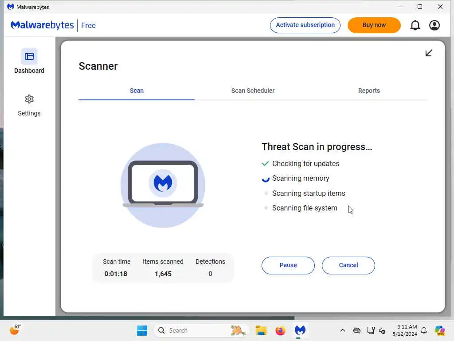Click the 'Scanning file system' text
This screenshot has width=454, height=341.
pyautogui.click(x=305, y=208)
